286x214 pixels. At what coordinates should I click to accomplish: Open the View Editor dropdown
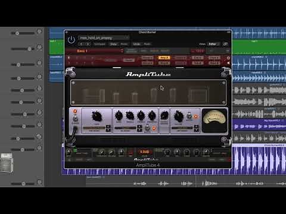click(x=213, y=44)
